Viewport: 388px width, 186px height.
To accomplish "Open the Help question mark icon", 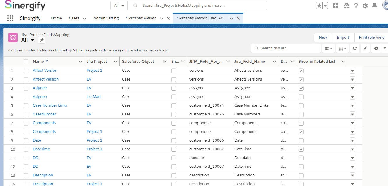I will coord(356,6).
